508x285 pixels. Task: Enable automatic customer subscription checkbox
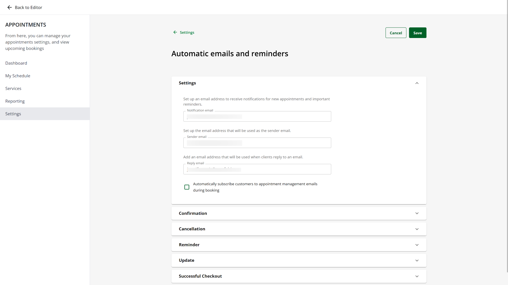pyautogui.click(x=187, y=187)
